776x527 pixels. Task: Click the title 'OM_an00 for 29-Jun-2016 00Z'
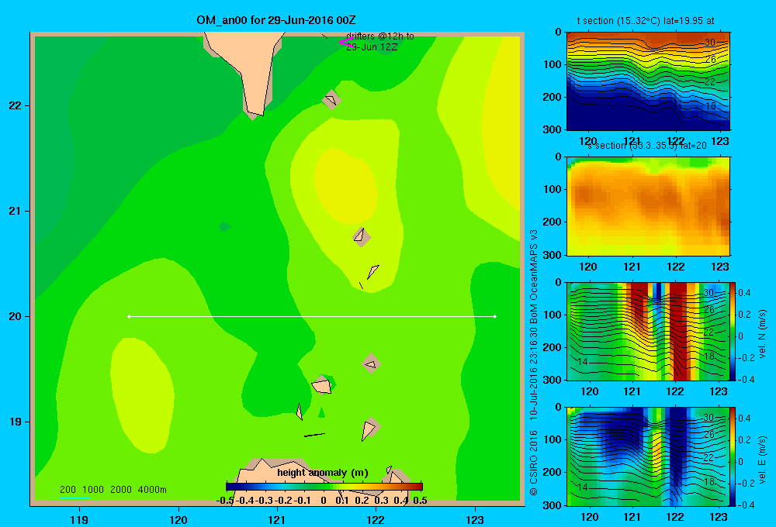pyautogui.click(x=275, y=20)
